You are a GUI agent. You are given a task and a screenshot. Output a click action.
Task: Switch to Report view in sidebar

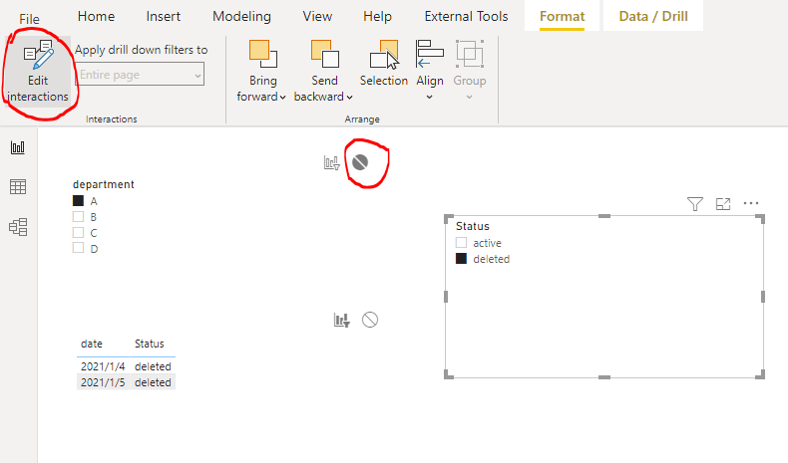pos(18,147)
